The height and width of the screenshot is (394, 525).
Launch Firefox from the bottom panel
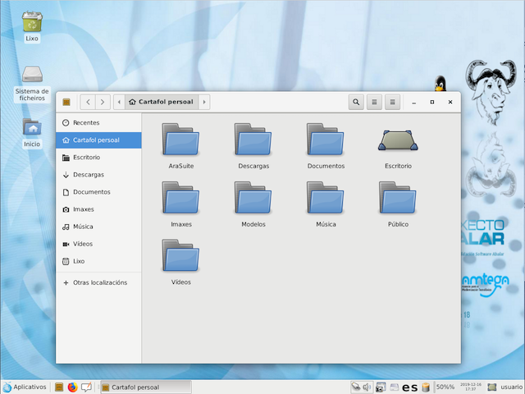(72, 387)
